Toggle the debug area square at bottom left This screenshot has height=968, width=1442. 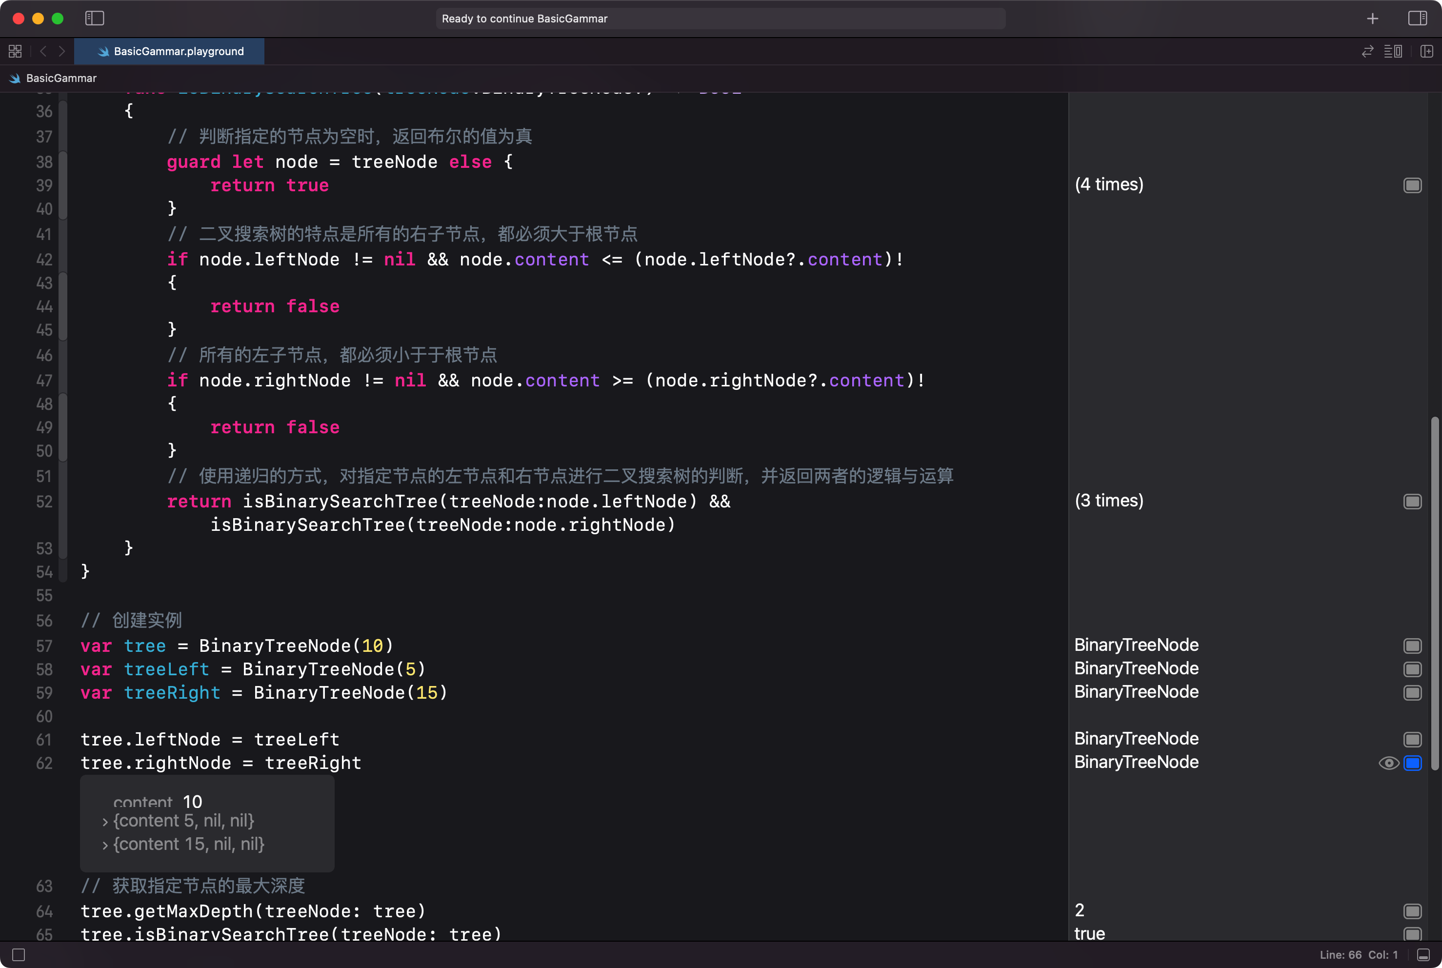19,955
